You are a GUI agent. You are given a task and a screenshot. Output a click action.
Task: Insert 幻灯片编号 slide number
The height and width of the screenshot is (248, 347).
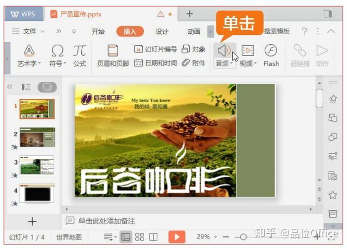coord(156,49)
